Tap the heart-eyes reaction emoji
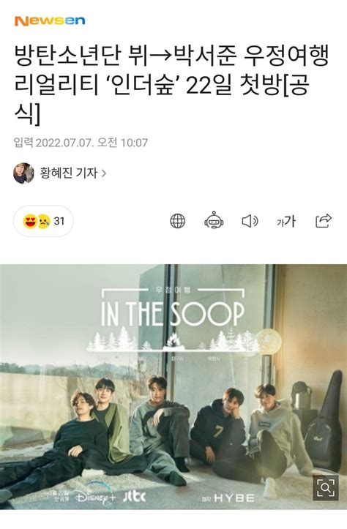Image resolution: width=347 pixels, height=529 pixels. tap(30, 221)
